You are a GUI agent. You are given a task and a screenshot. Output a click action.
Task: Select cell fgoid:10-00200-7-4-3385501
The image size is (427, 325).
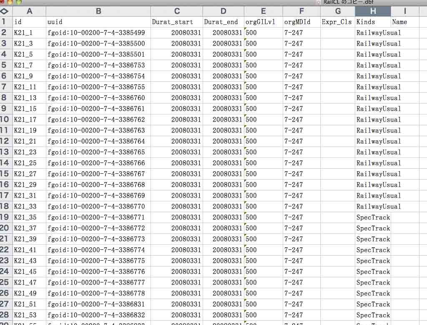pos(98,54)
